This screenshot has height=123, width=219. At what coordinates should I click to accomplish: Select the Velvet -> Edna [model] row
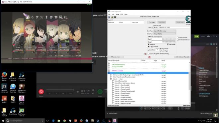[x=122, y=95]
